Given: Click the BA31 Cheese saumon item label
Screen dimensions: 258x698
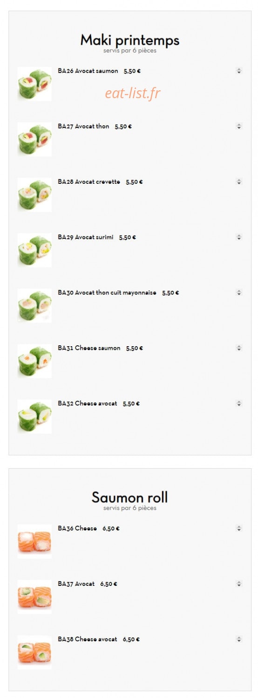Looking at the screenshot, I should (89, 348).
